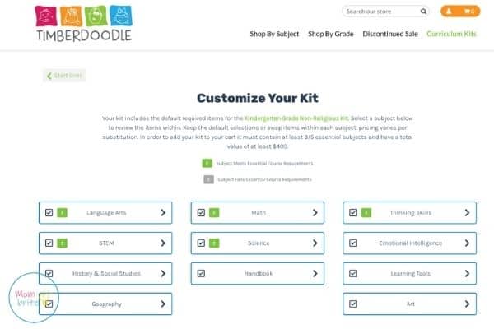This screenshot has height=329, width=494.
Task: Open Discontinued Sale menu item
Action: [x=390, y=34]
